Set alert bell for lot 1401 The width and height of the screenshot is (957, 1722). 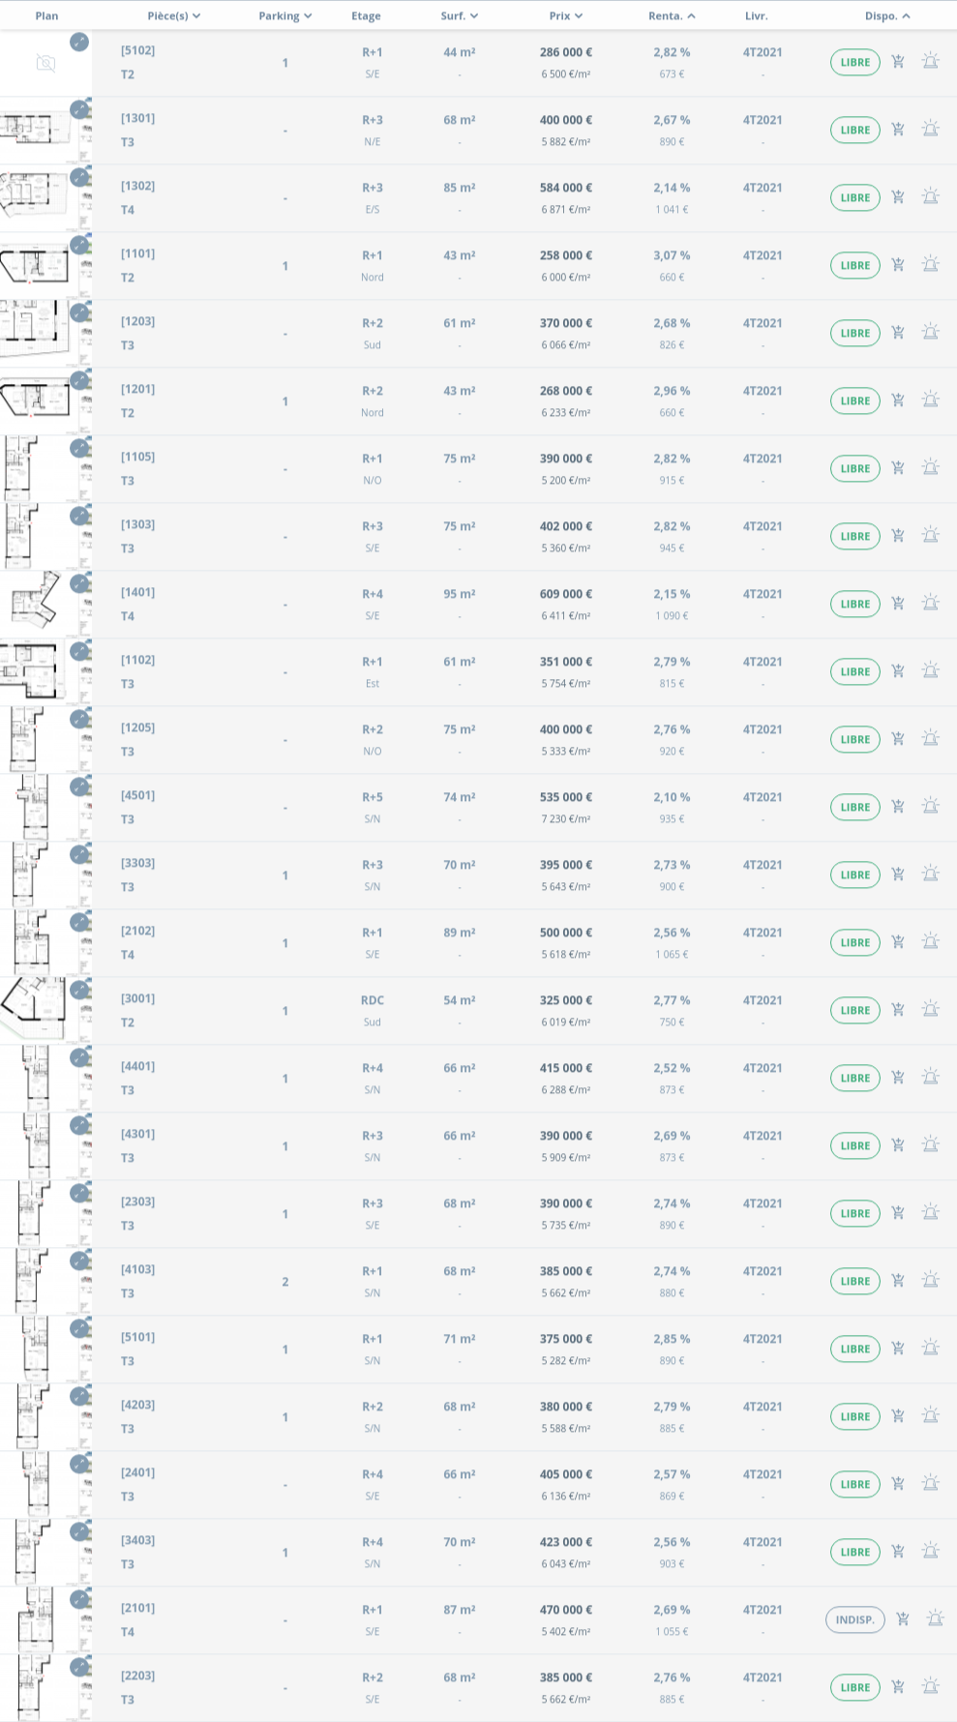pos(931,604)
